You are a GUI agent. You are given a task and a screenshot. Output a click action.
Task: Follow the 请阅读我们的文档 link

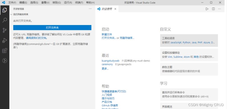36,38
